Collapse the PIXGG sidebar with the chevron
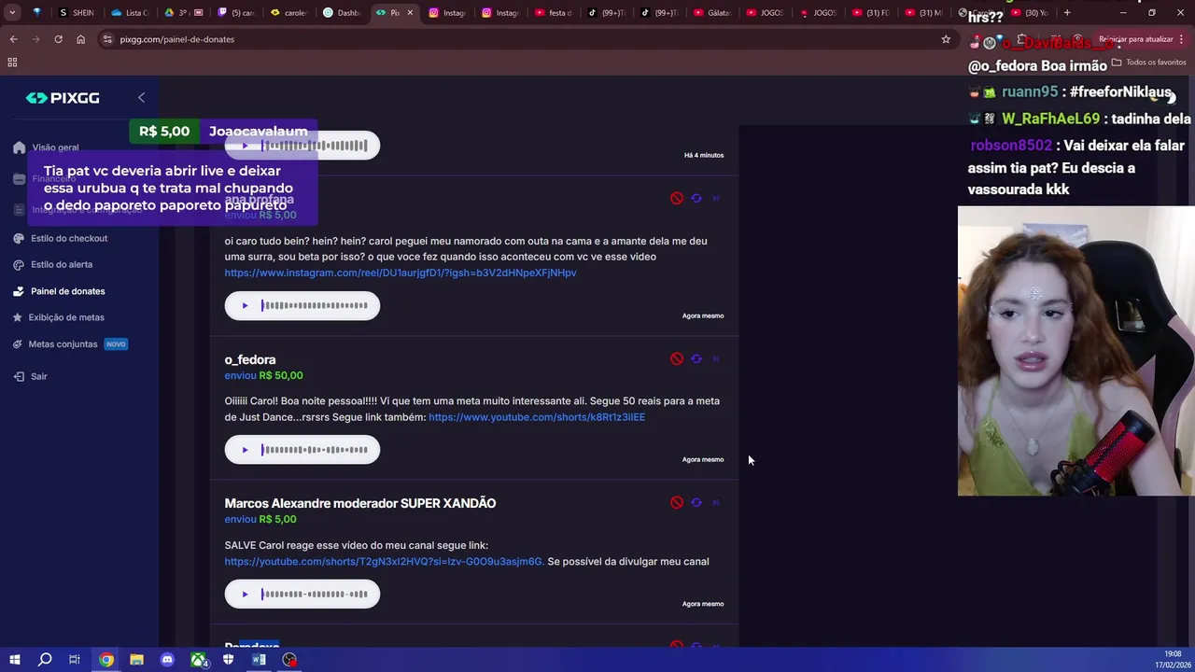Screen dimensions: 1195x672 (141, 97)
